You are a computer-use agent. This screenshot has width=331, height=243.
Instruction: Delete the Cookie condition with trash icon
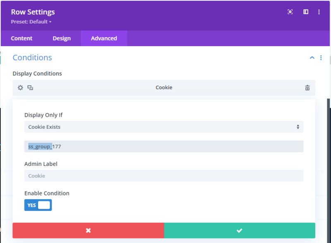pos(307,87)
